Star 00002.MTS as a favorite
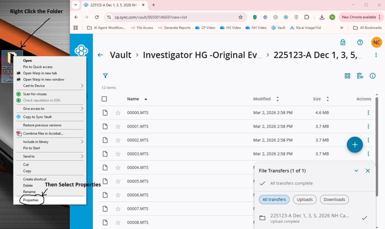385x229 pixels. point(118,140)
